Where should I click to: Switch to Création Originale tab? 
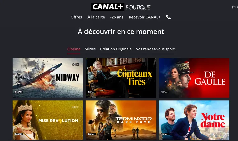pos(116,49)
